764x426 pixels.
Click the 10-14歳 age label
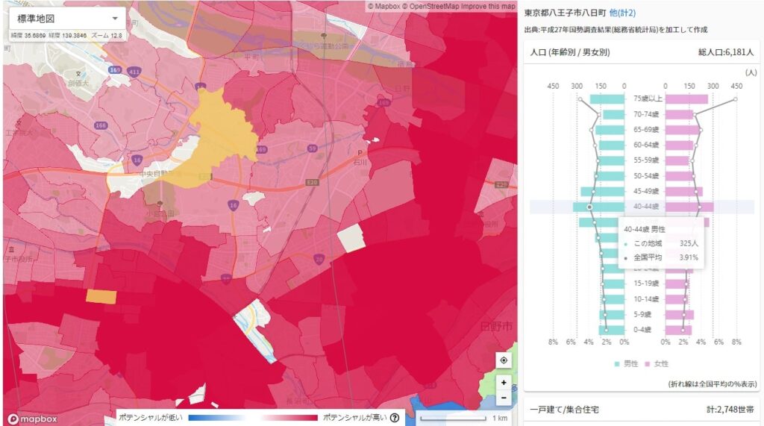point(645,298)
